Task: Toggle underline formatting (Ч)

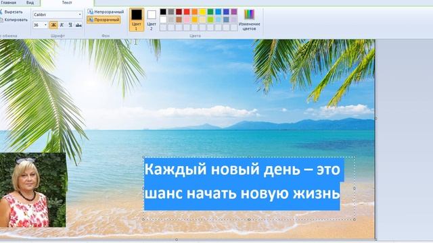Action: (70, 25)
